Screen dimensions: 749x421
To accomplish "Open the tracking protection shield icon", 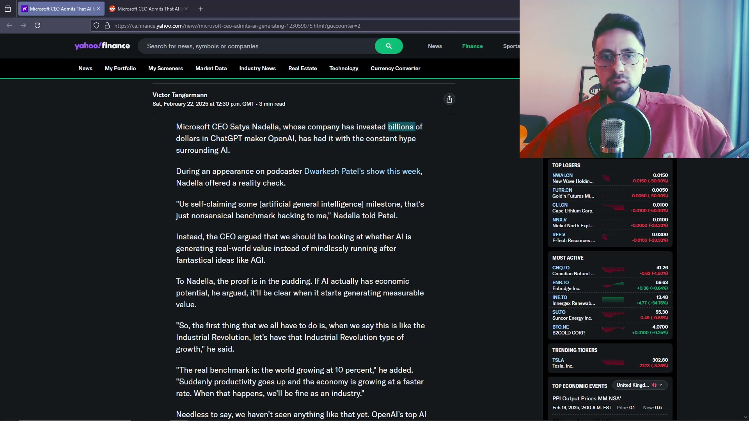I will 96,26.
